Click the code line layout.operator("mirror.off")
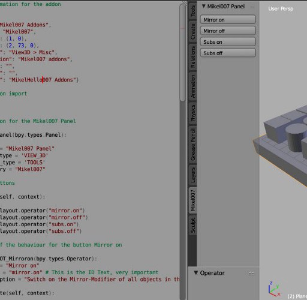Screen dimensions: 307x300 pyautogui.click(x=44, y=217)
